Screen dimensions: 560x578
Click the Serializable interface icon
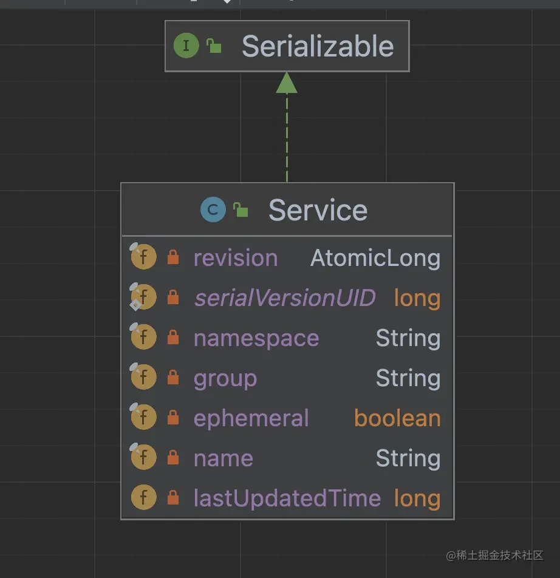[186, 46]
